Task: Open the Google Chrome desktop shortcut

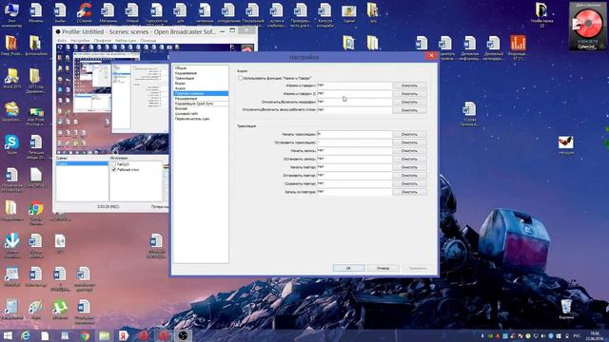Action: [x=36, y=213]
